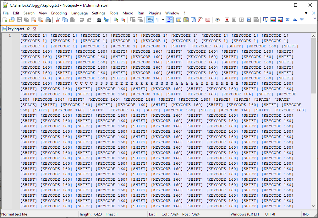Save the file with the floppy disk icon

pos(19,20)
